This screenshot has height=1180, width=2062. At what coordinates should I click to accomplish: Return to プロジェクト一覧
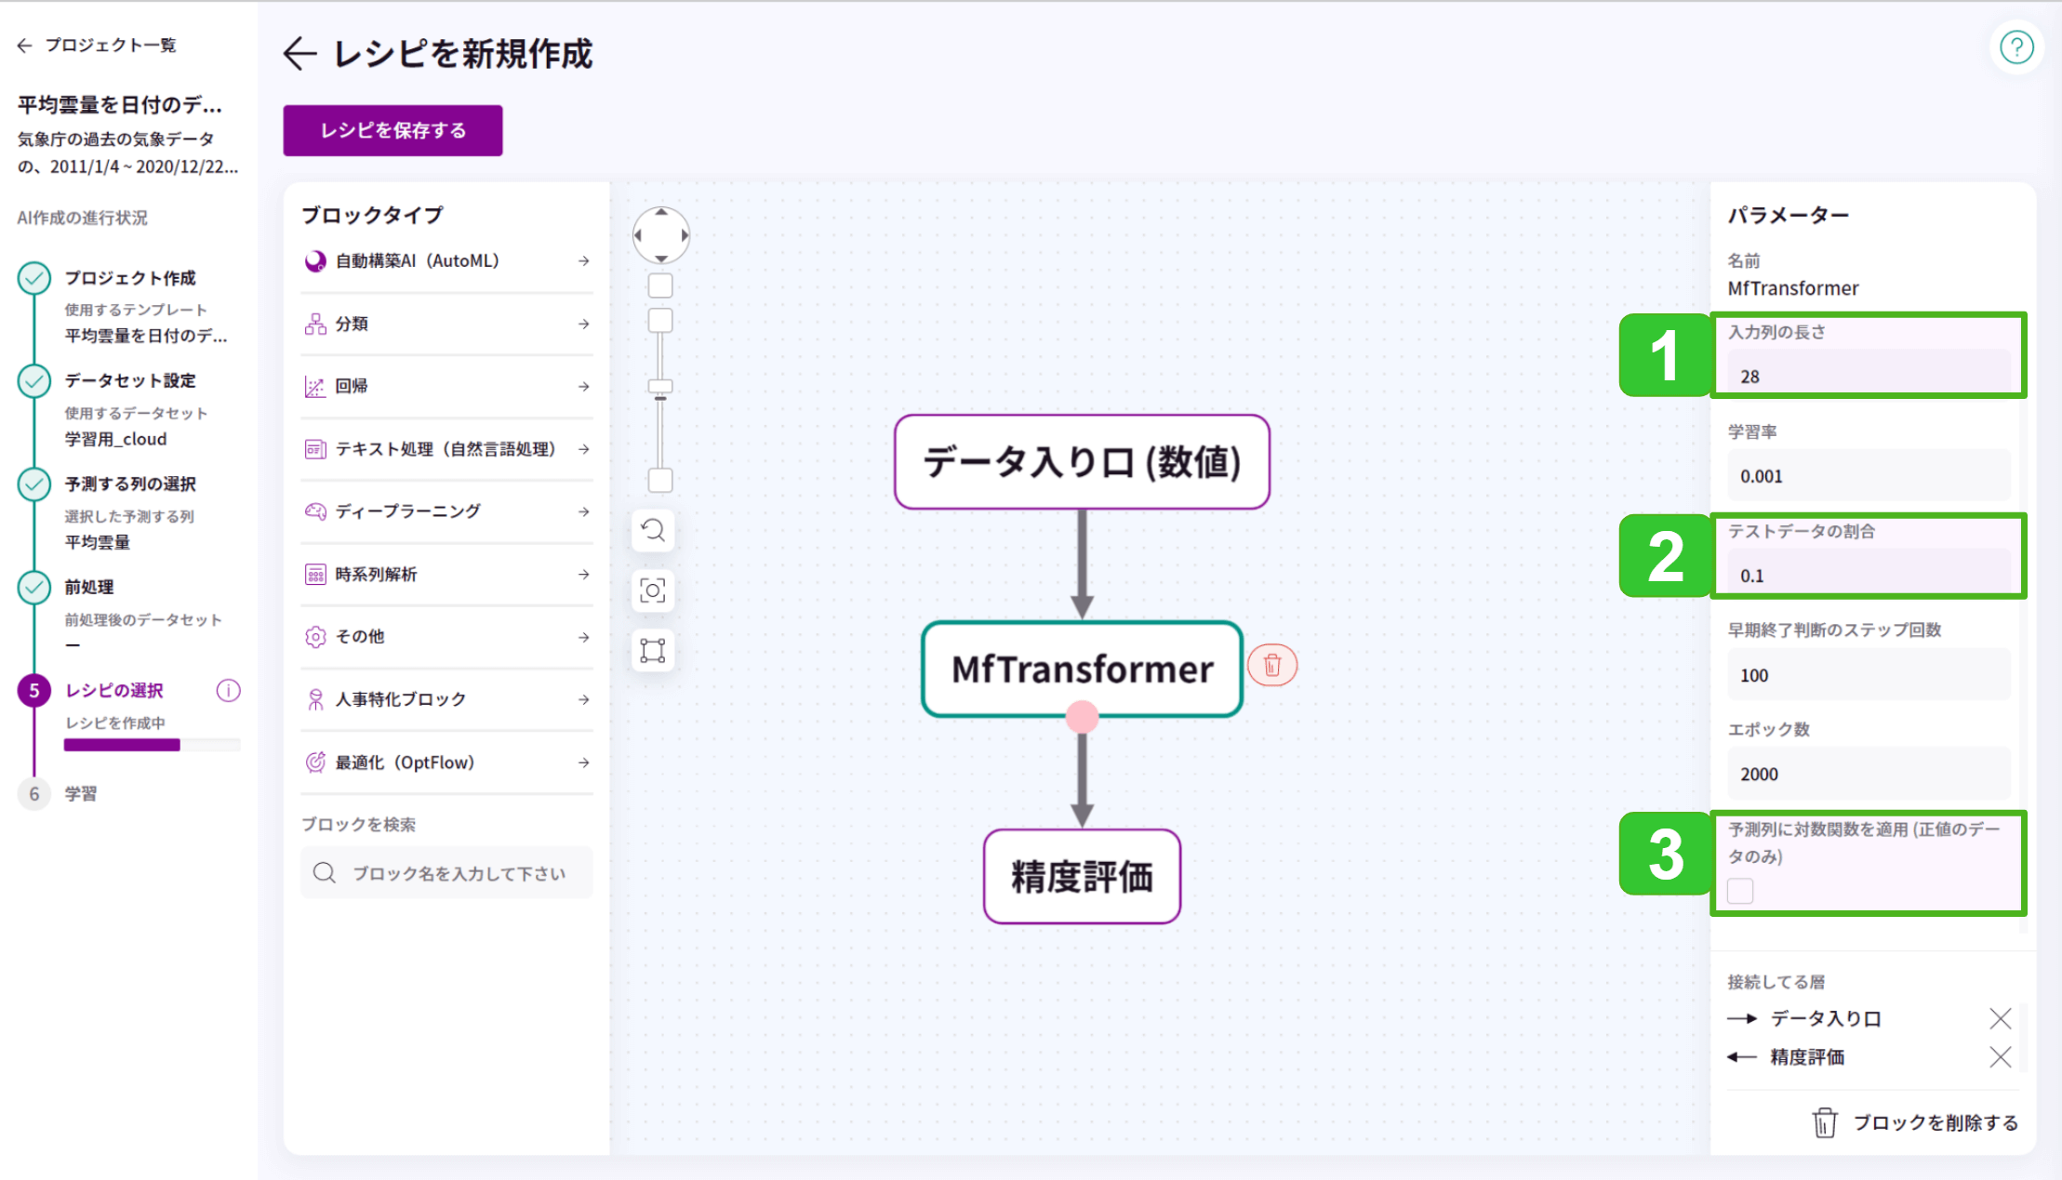coord(97,45)
